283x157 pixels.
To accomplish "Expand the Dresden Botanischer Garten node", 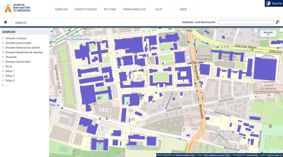I will click(x=3, y=48).
